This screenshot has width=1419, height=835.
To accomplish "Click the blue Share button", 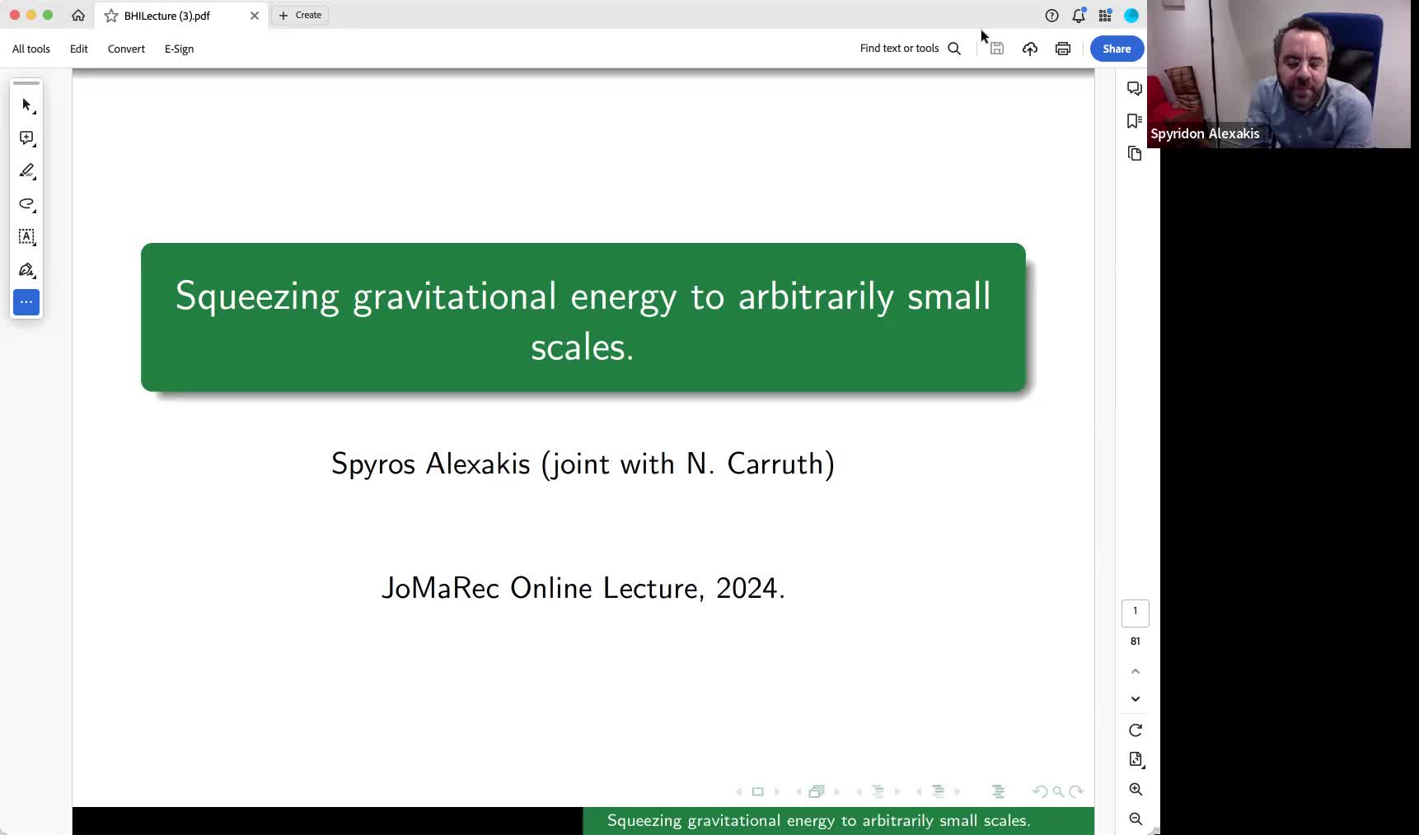I will [x=1117, y=49].
